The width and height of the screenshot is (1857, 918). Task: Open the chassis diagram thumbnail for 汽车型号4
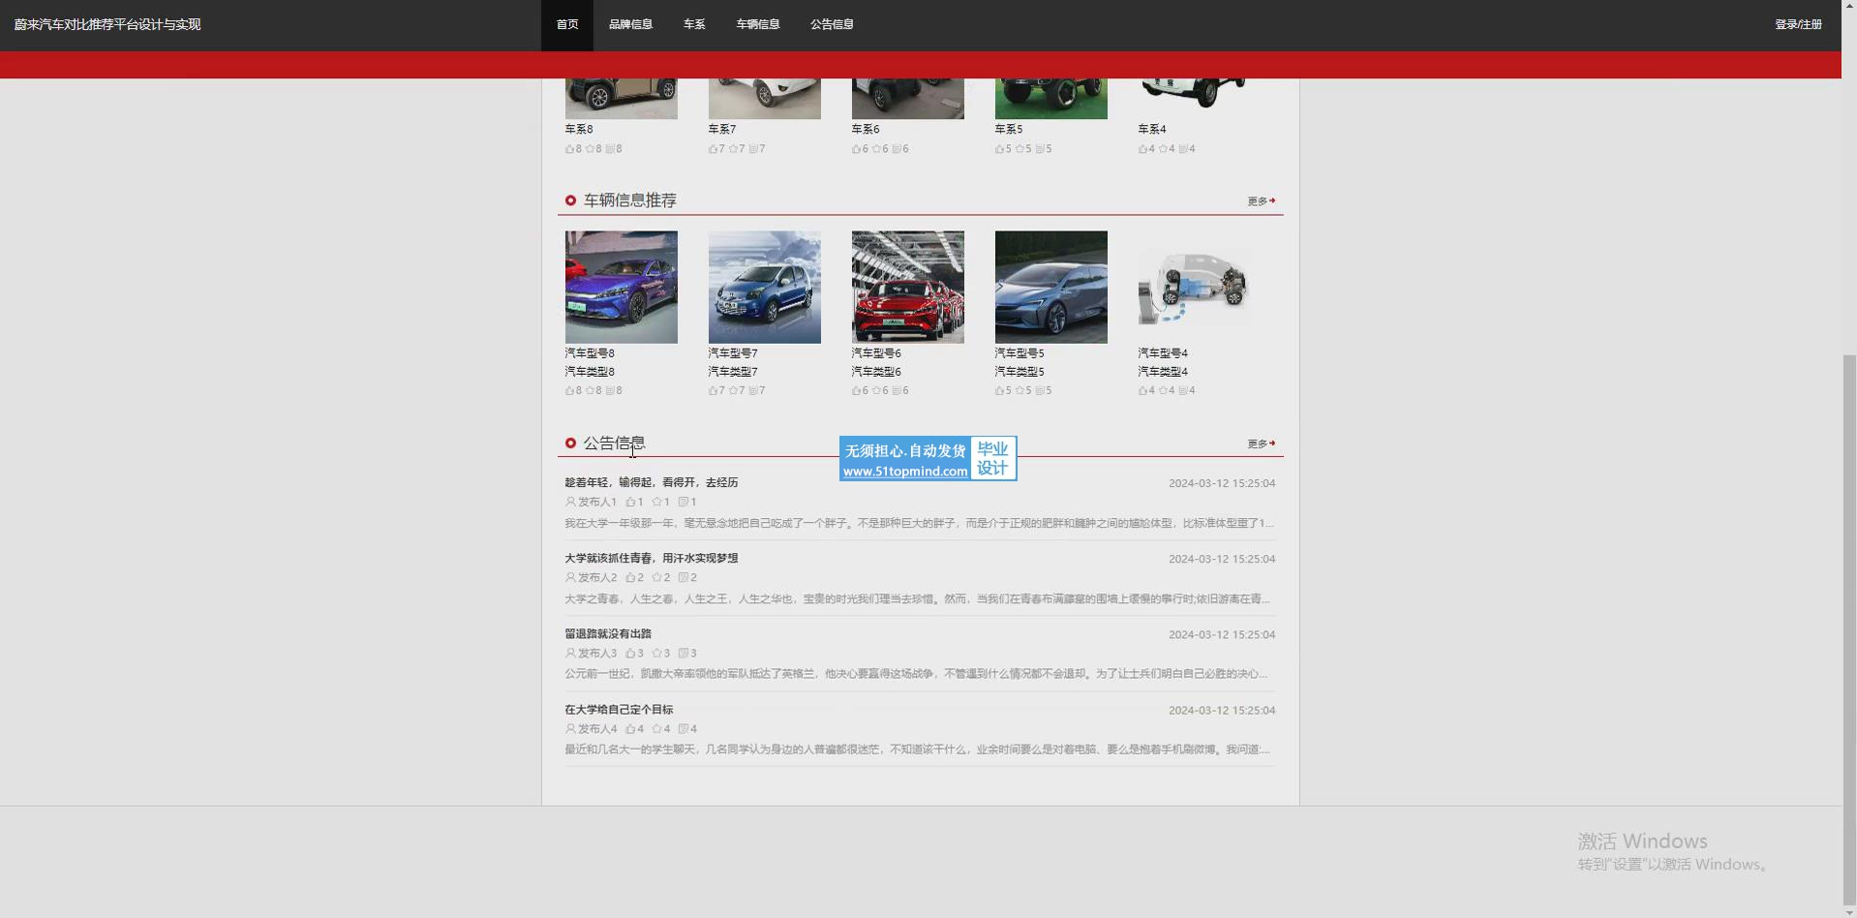click(x=1195, y=287)
